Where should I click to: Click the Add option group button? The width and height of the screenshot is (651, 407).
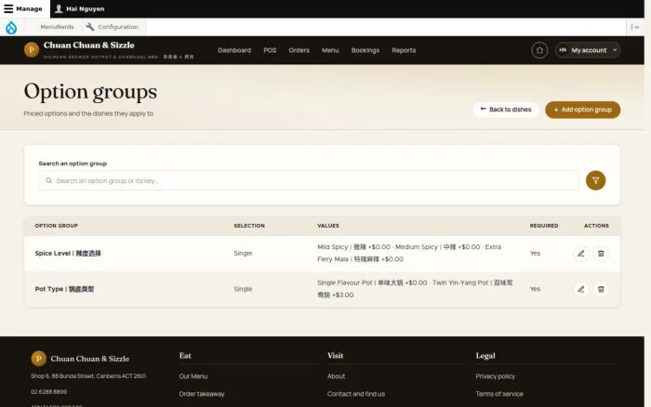pyautogui.click(x=582, y=110)
